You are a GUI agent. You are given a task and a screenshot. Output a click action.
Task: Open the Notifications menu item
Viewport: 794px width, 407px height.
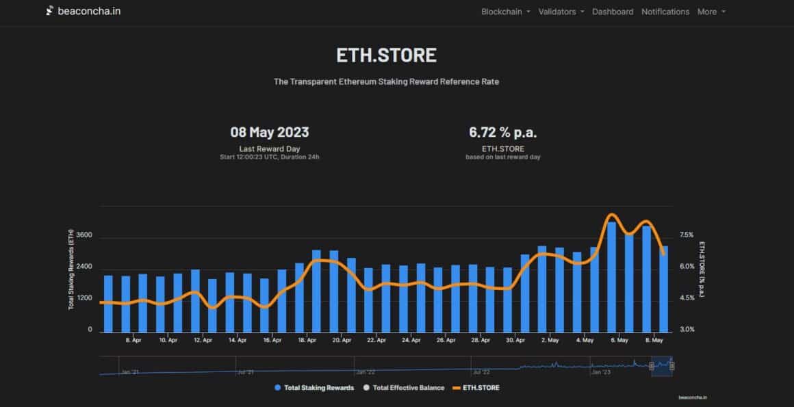[x=665, y=12]
